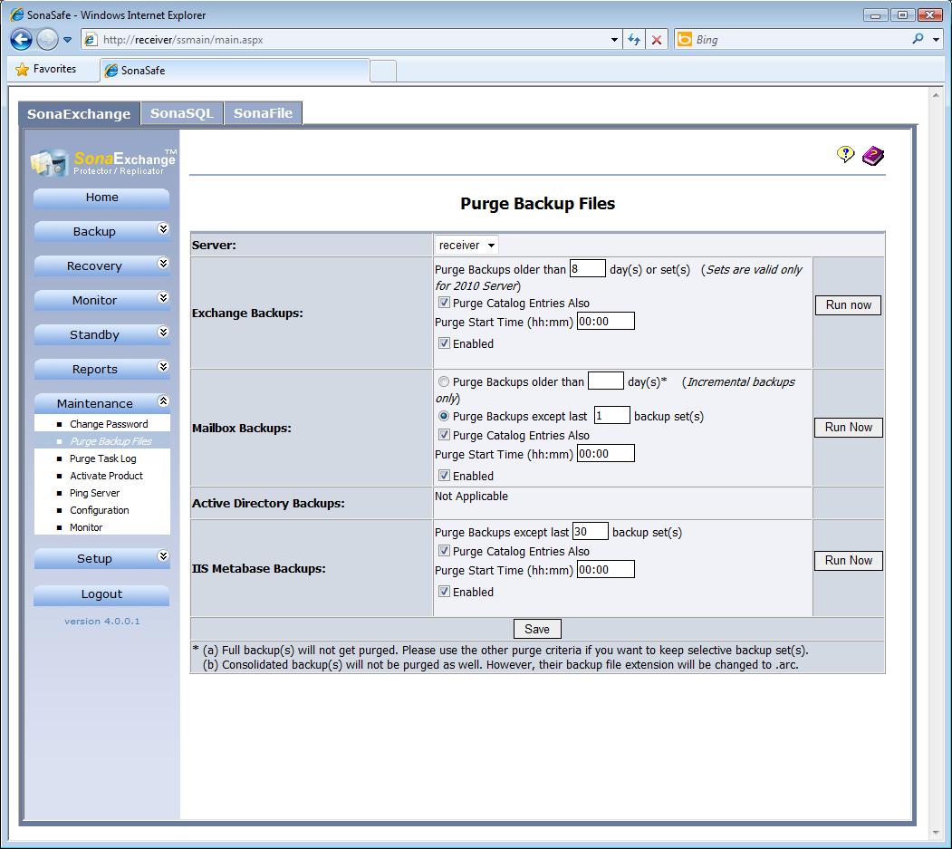This screenshot has width=952, height=849.
Task: Click the IIS Metabase Purge Start Time field
Action: click(605, 570)
